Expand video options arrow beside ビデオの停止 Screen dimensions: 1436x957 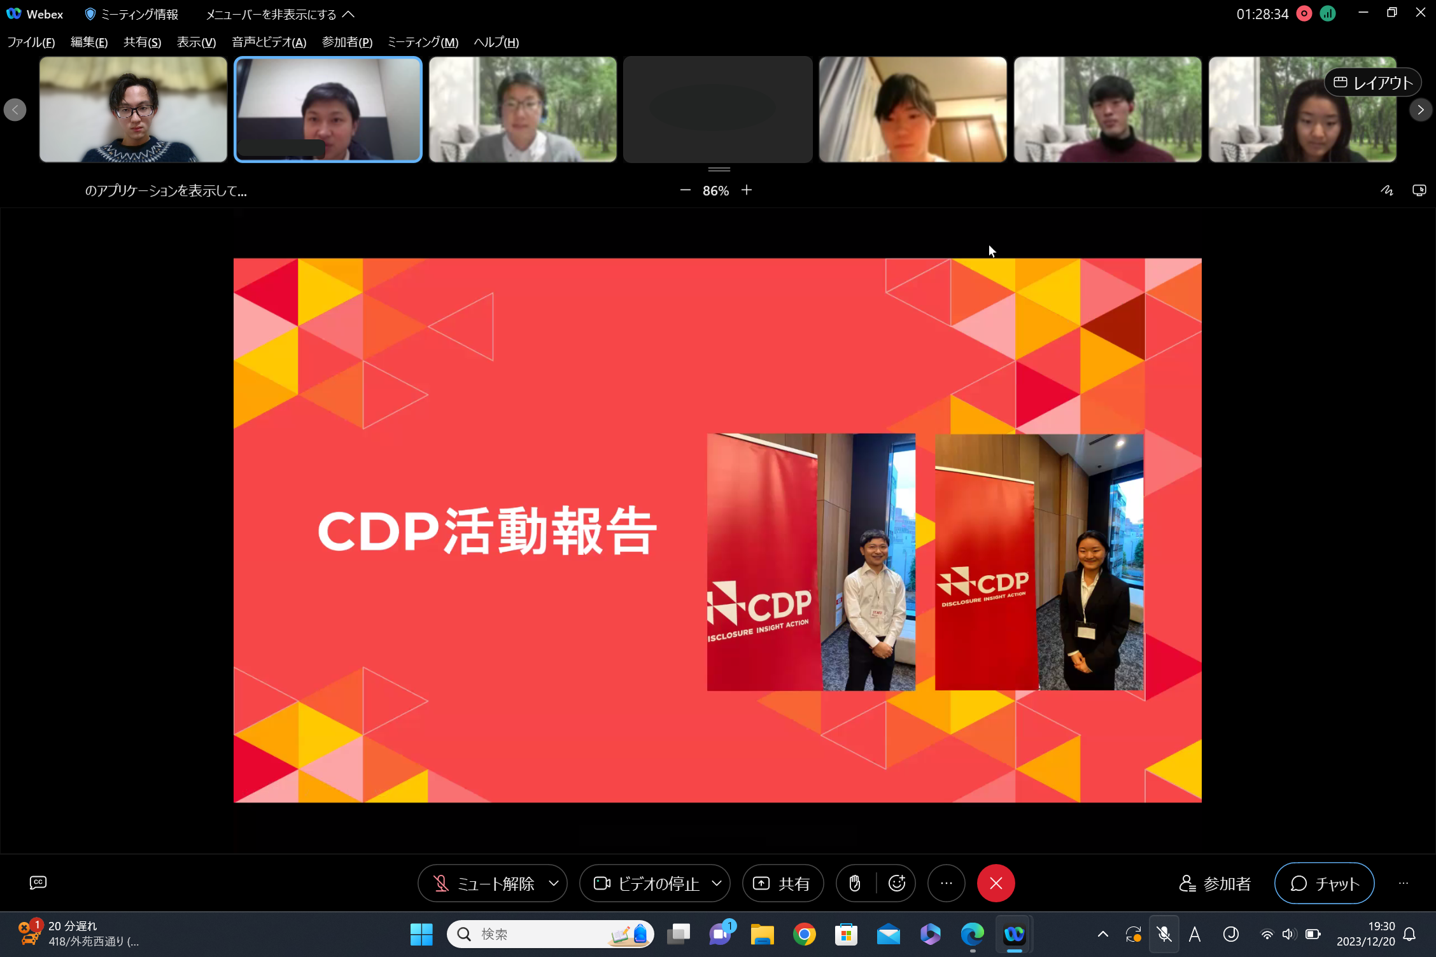tap(717, 883)
